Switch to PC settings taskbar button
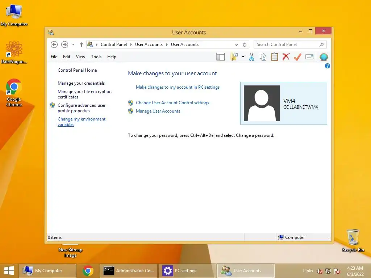 coord(187,271)
